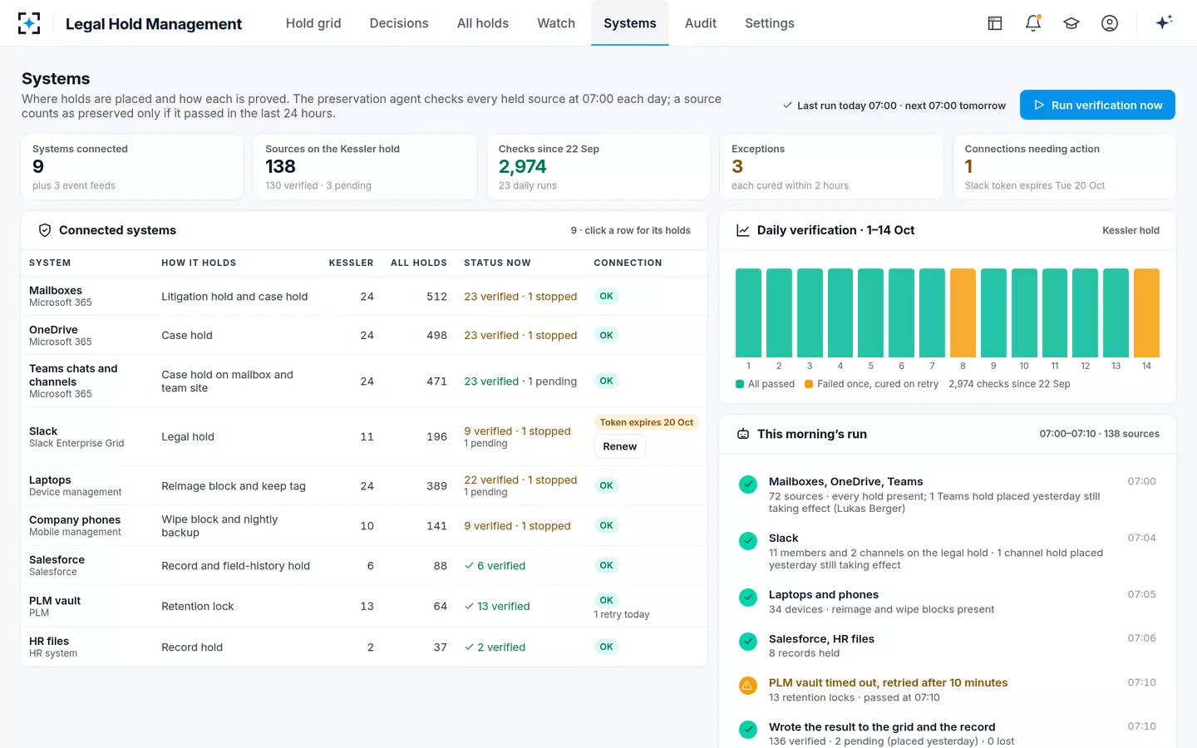The height and width of the screenshot is (748, 1197).
Task: Click the shield icon beside Connected systems
Action: click(x=45, y=230)
